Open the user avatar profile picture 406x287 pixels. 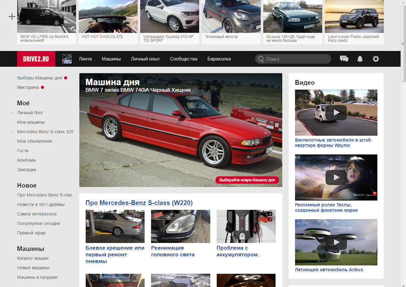coord(67,59)
